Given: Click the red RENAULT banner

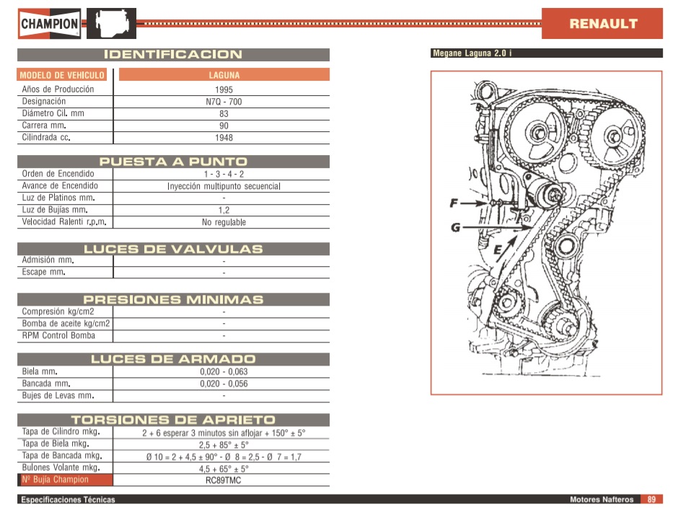Looking at the screenshot, I should pyautogui.click(x=602, y=24).
